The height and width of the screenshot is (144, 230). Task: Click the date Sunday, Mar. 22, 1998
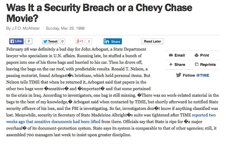click(x=65, y=28)
